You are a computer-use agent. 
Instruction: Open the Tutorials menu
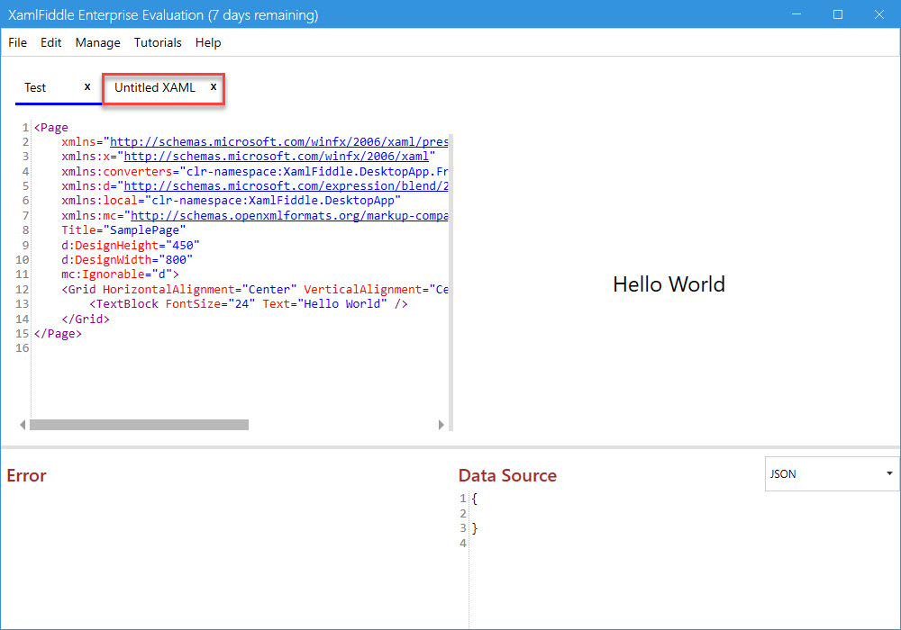point(158,42)
